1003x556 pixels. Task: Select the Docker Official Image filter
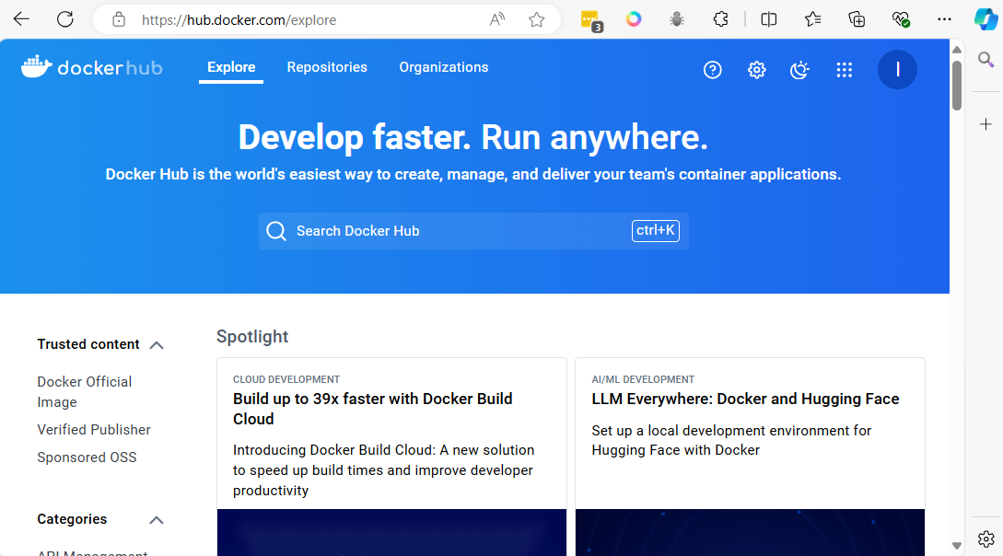84,391
